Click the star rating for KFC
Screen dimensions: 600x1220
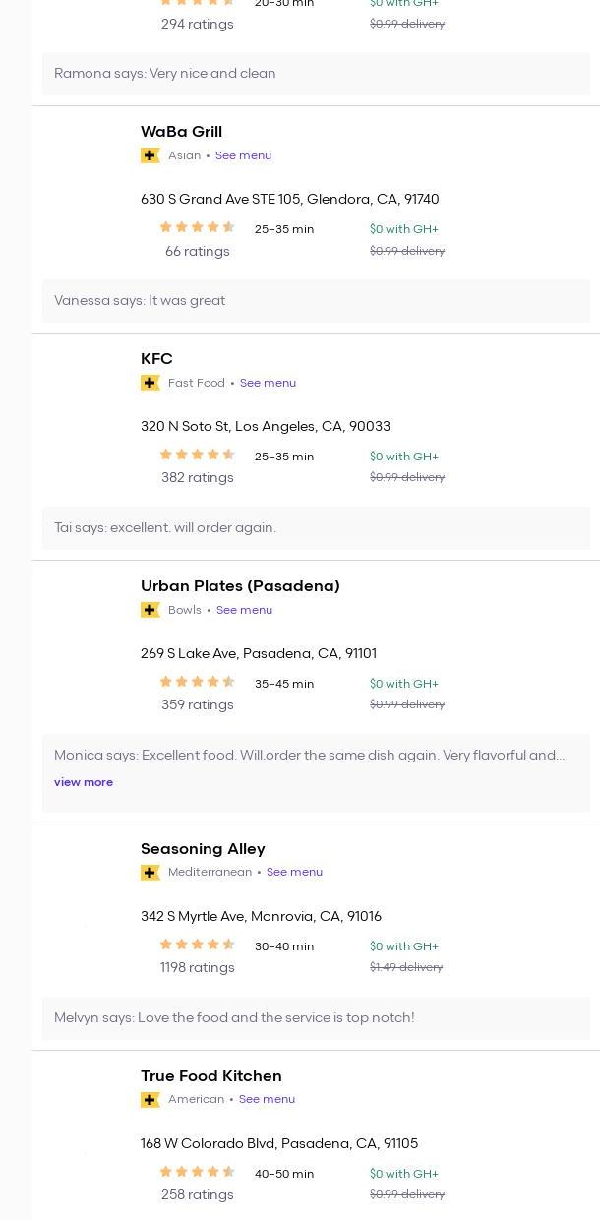click(x=197, y=456)
